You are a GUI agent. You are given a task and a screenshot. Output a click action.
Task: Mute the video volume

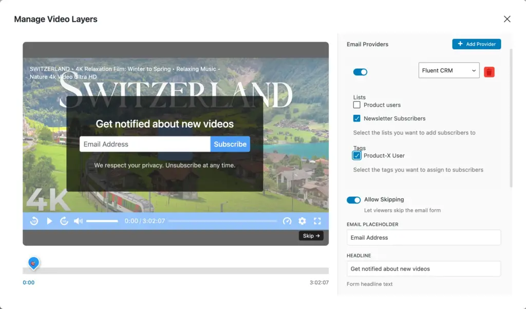77,221
